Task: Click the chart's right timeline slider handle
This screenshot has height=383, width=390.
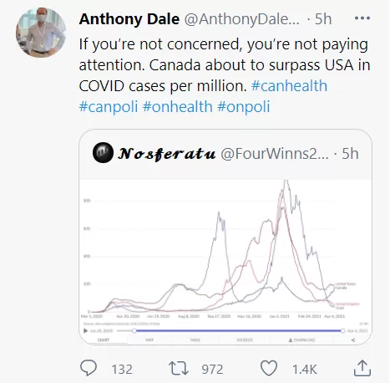Action: 342,331
